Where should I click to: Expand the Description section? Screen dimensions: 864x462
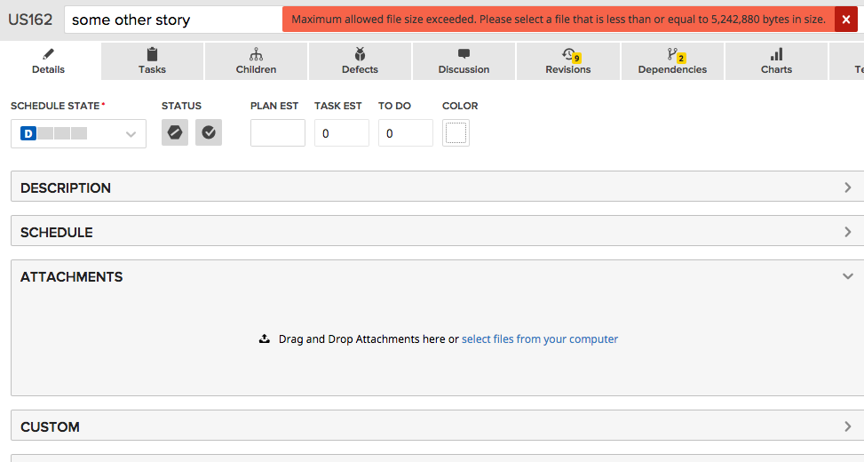tap(436, 187)
